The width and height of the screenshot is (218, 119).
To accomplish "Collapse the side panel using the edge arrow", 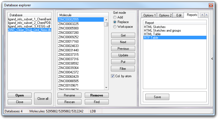I will click(x=212, y=59).
